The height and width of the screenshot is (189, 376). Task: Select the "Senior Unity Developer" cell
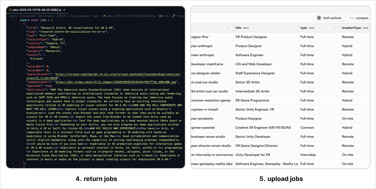[x=266, y=136]
